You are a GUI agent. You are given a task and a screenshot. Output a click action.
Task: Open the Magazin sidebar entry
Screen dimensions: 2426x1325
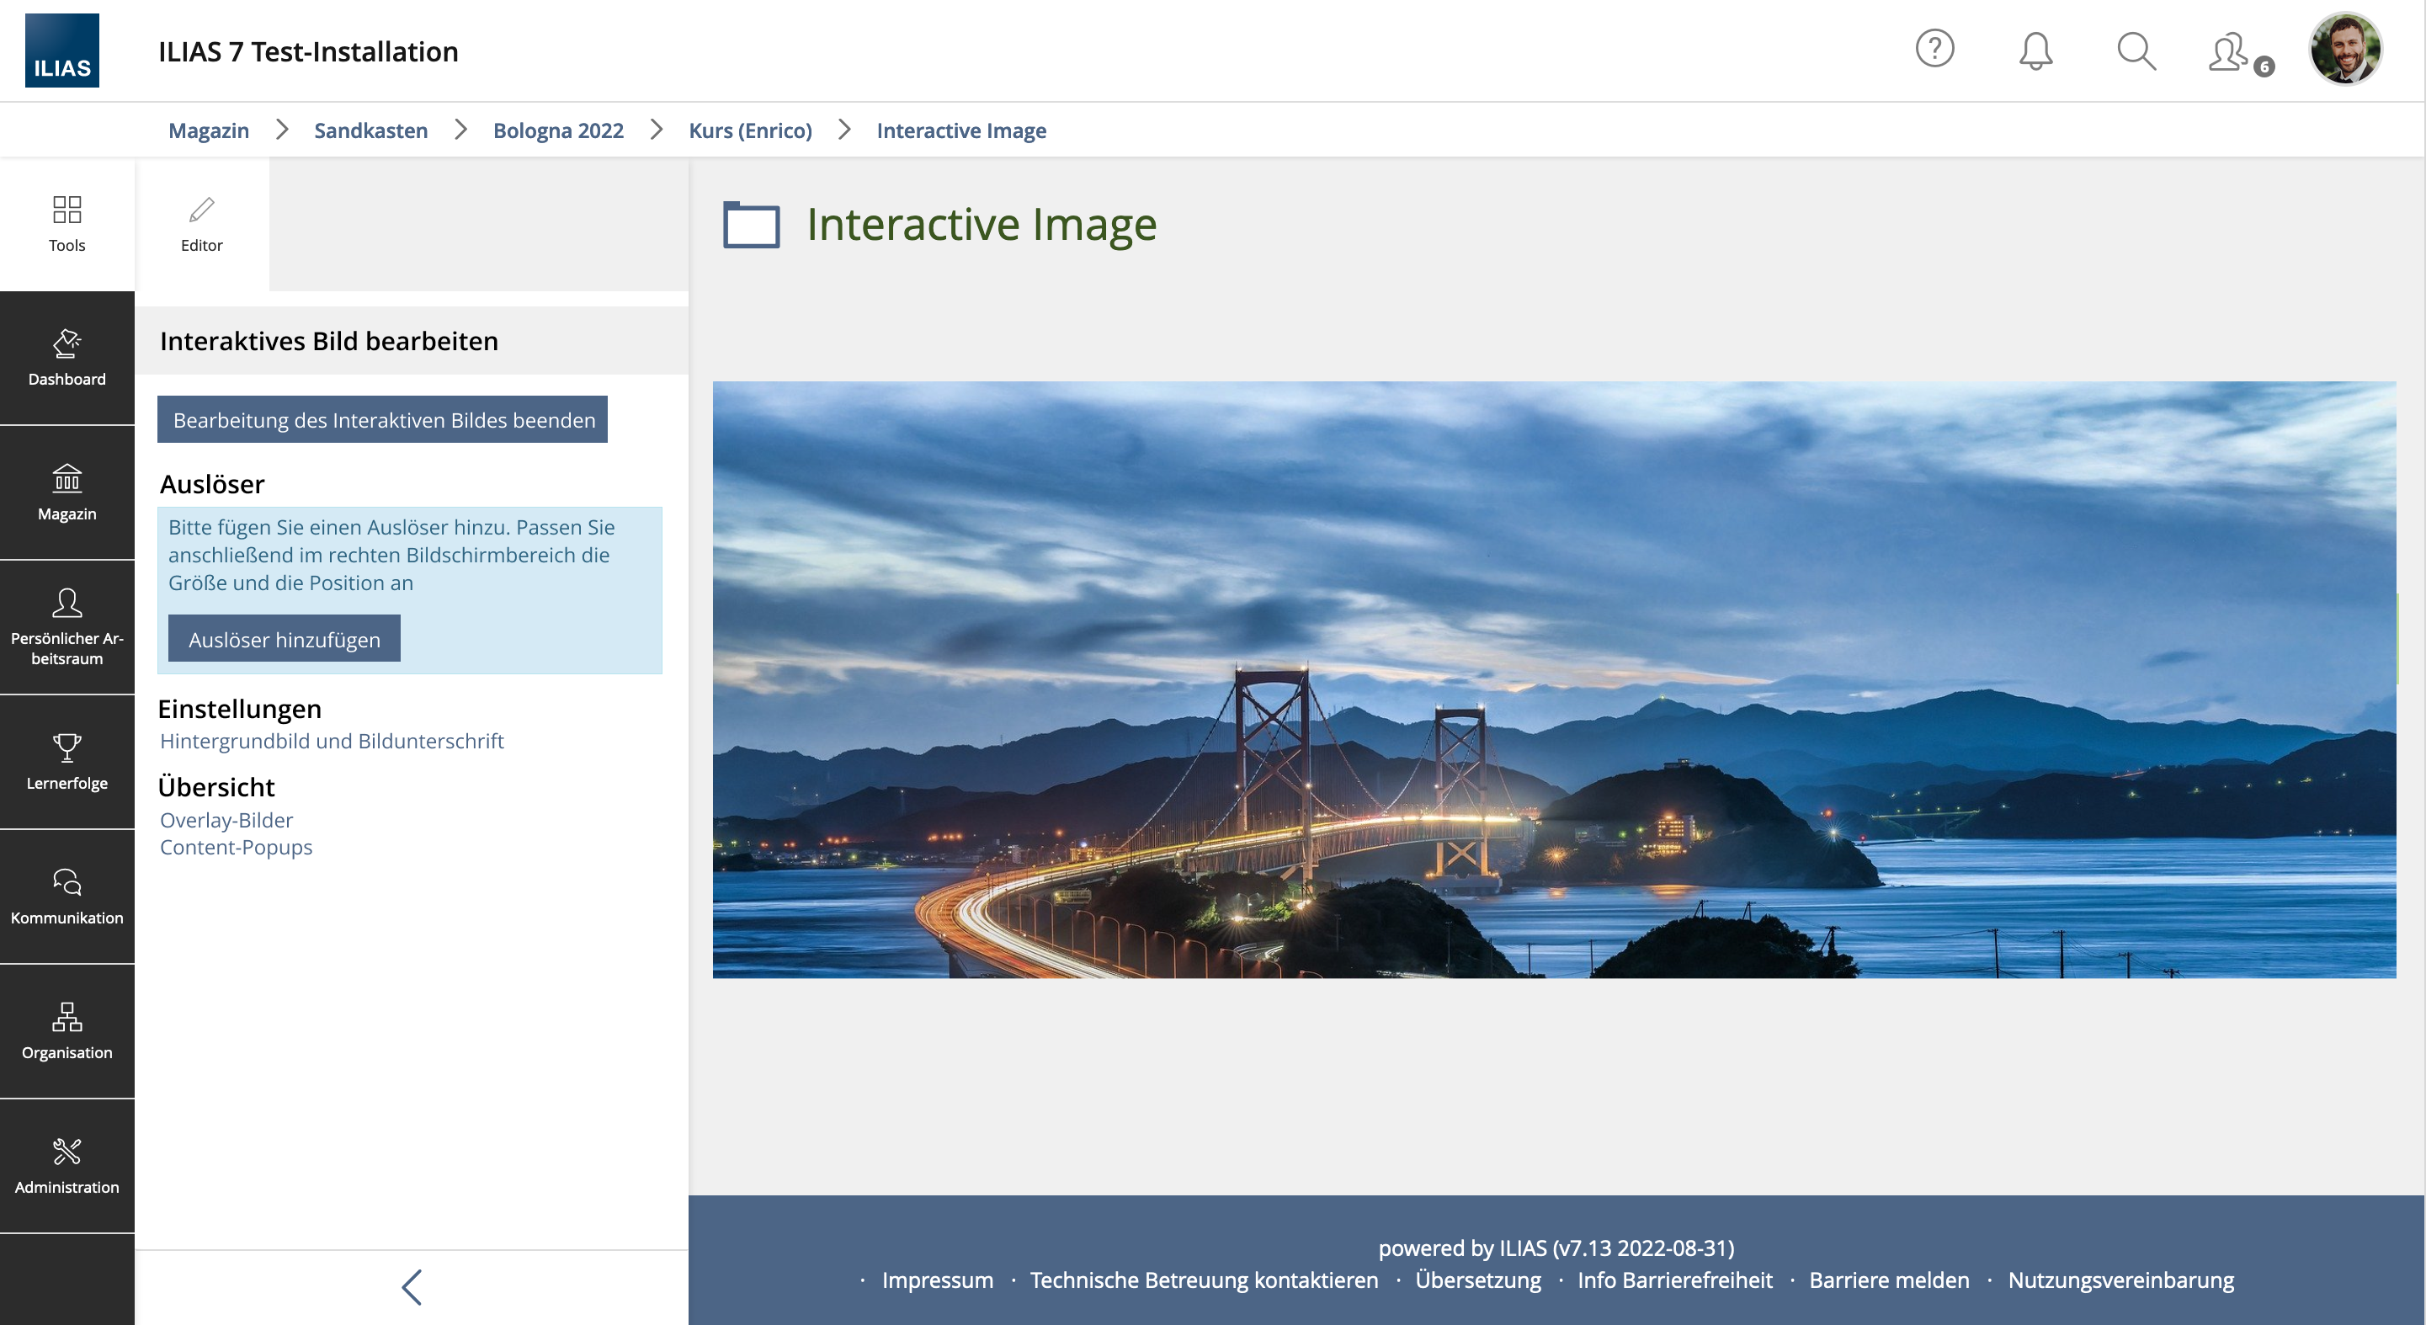[67, 492]
